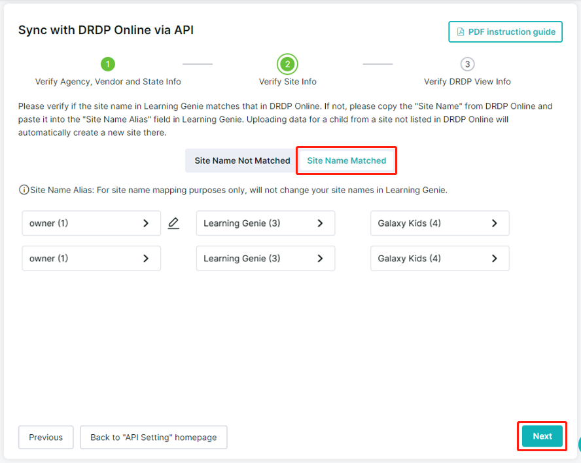Click the "Verify Site Info" step label

pos(287,82)
